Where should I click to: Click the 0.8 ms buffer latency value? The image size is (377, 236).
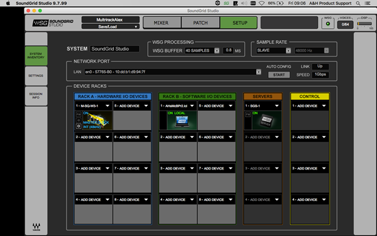click(x=229, y=50)
